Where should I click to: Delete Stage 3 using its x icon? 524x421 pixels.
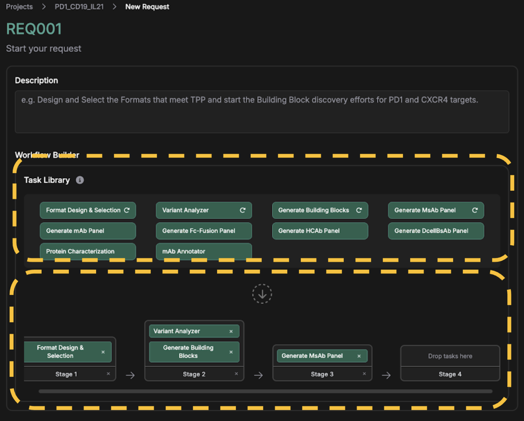coord(364,374)
